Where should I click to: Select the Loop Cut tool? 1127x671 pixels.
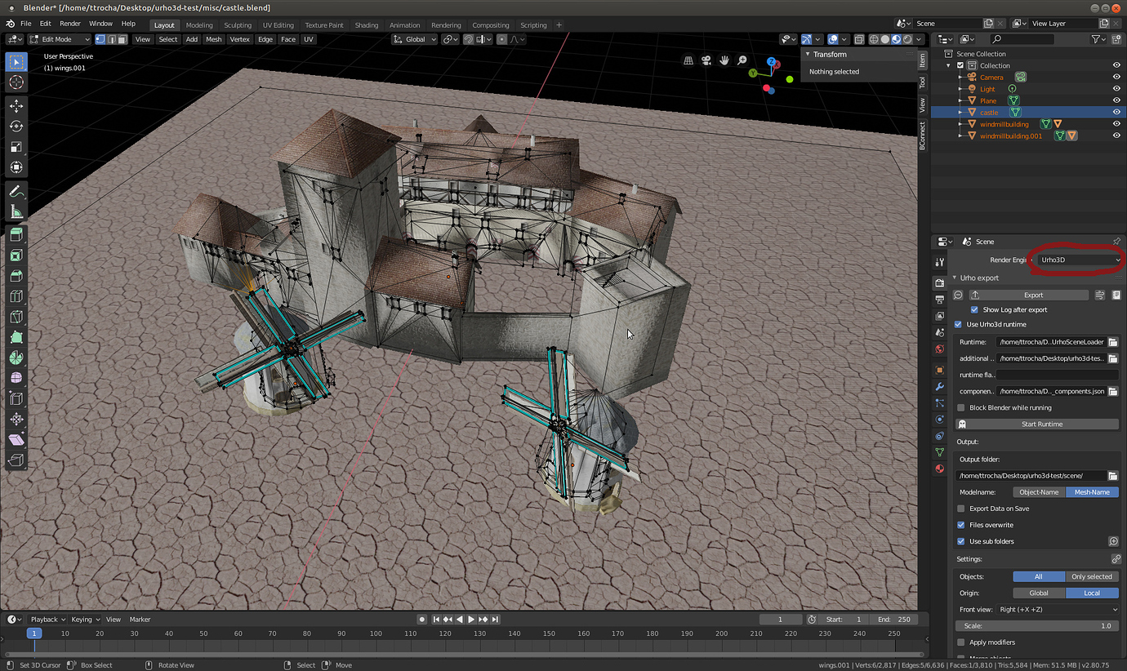pos(16,296)
